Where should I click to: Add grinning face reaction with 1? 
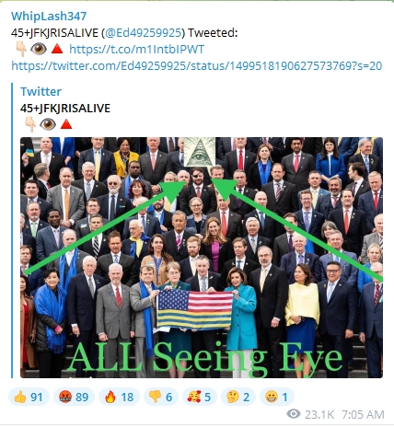pyautogui.click(x=277, y=397)
